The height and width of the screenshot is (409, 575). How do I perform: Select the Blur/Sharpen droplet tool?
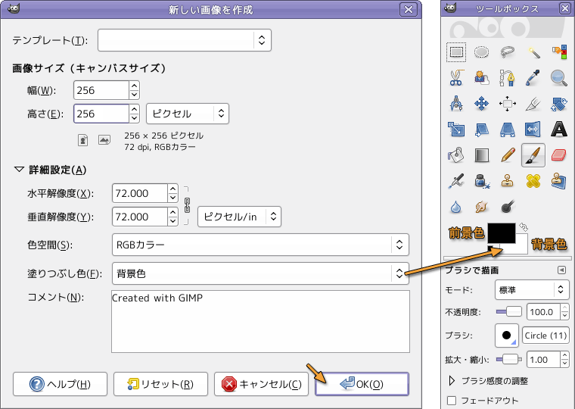point(456,207)
